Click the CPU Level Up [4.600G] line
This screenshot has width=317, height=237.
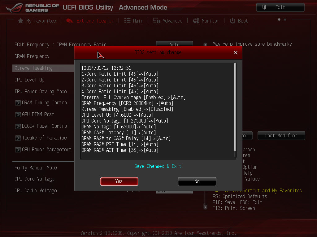(117, 115)
